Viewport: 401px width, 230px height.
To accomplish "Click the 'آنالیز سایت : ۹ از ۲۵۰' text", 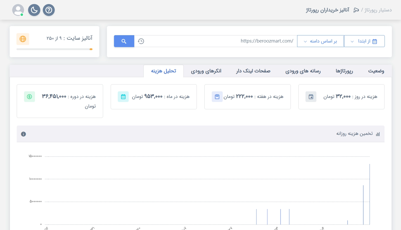I will click(69, 38).
